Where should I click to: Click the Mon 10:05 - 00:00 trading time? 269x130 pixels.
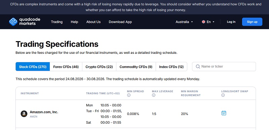coord(104,105)
